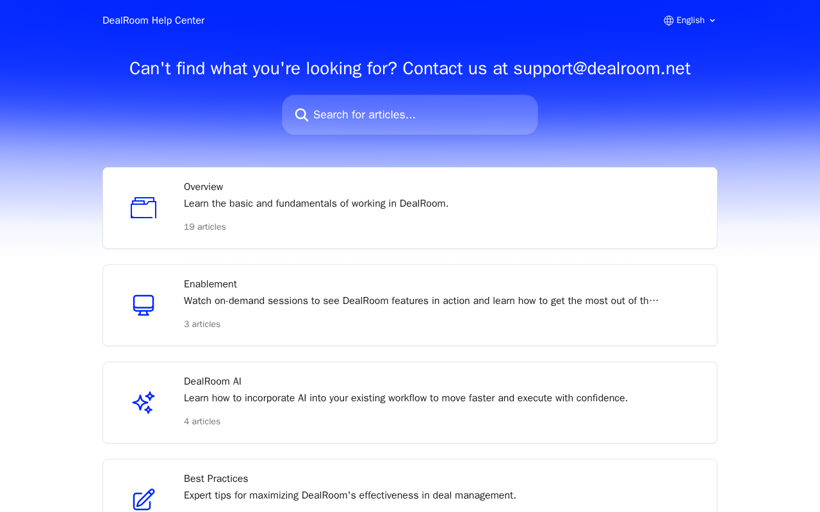Viewport: 820px width, 512px height.
Task: Open the Best Practices collection title
Action: point(216,479)
